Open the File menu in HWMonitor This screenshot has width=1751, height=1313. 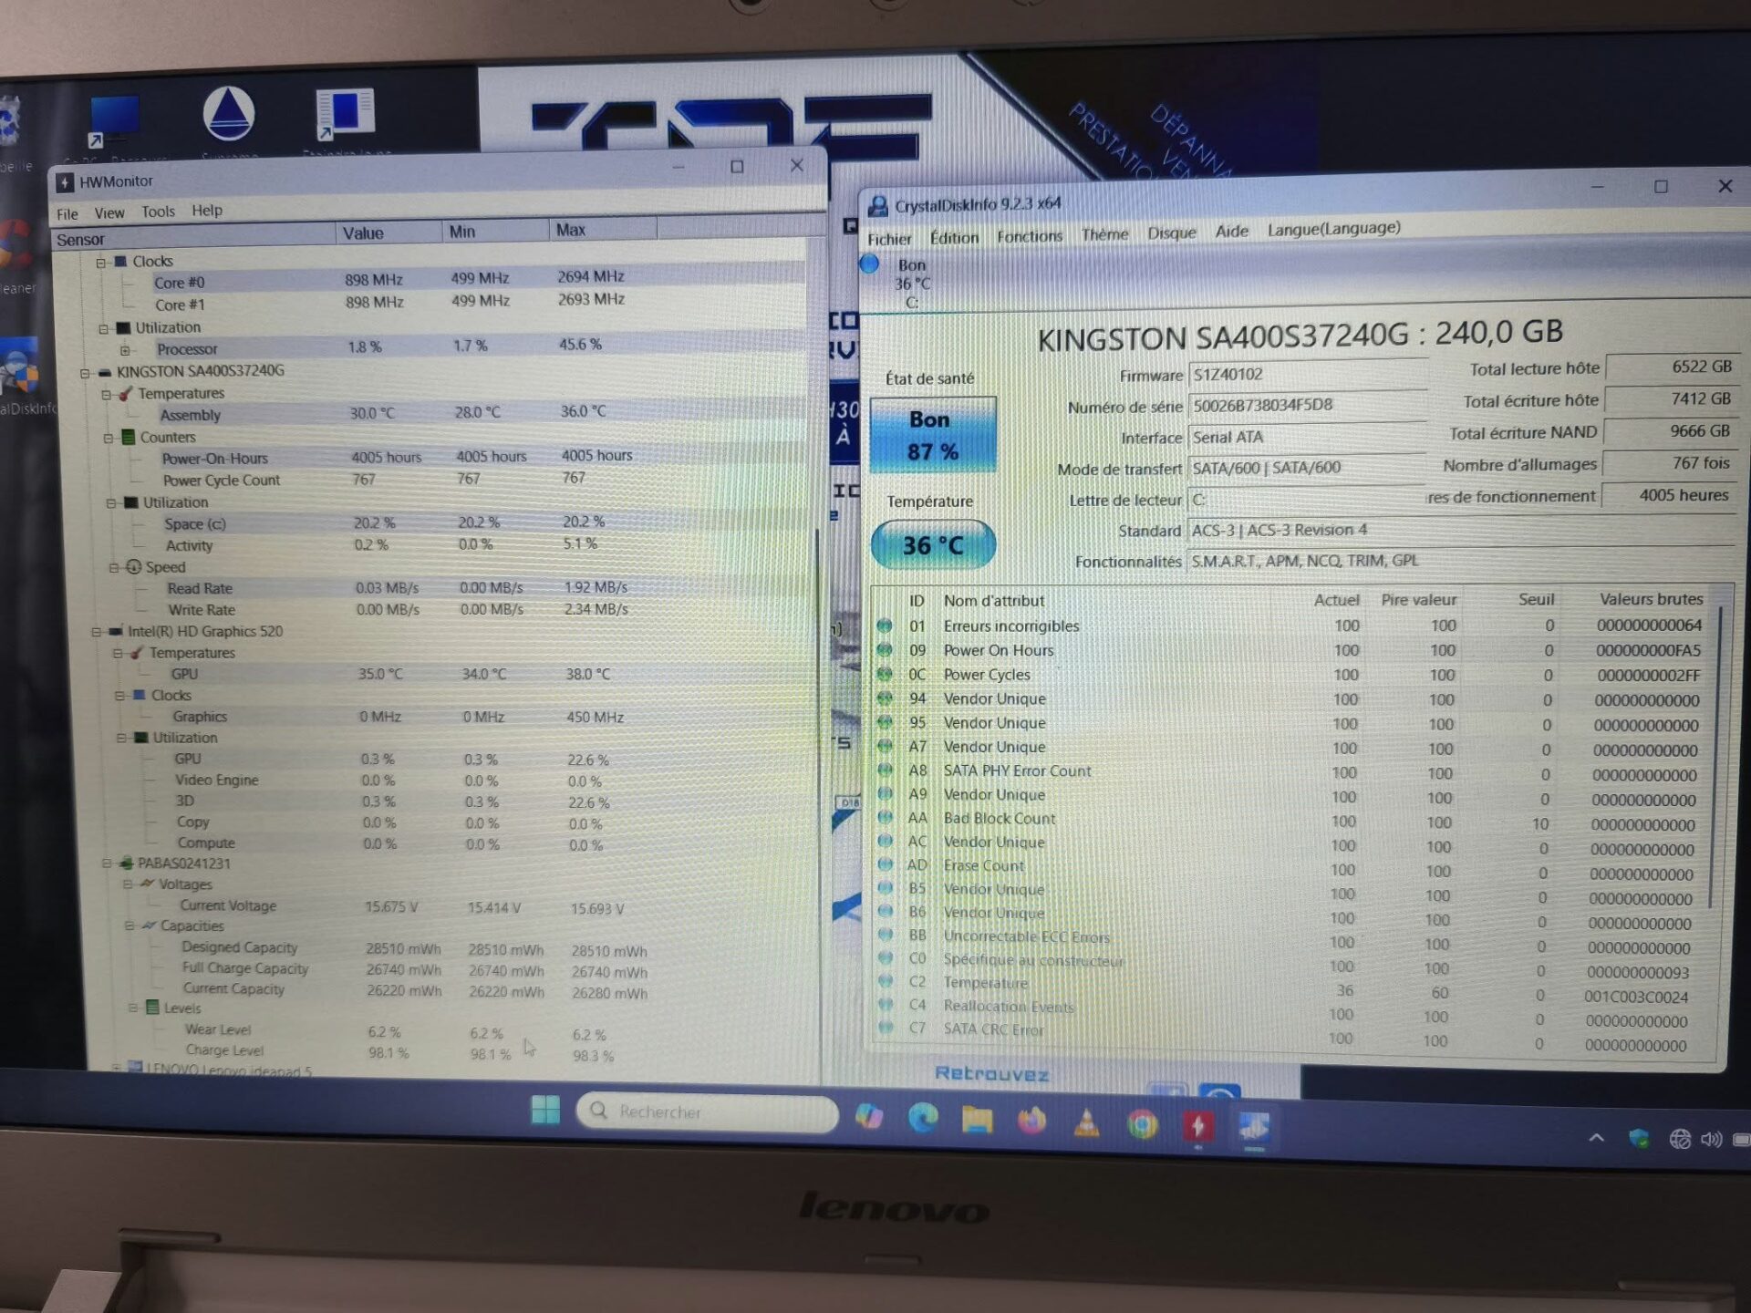coord(67,214)
